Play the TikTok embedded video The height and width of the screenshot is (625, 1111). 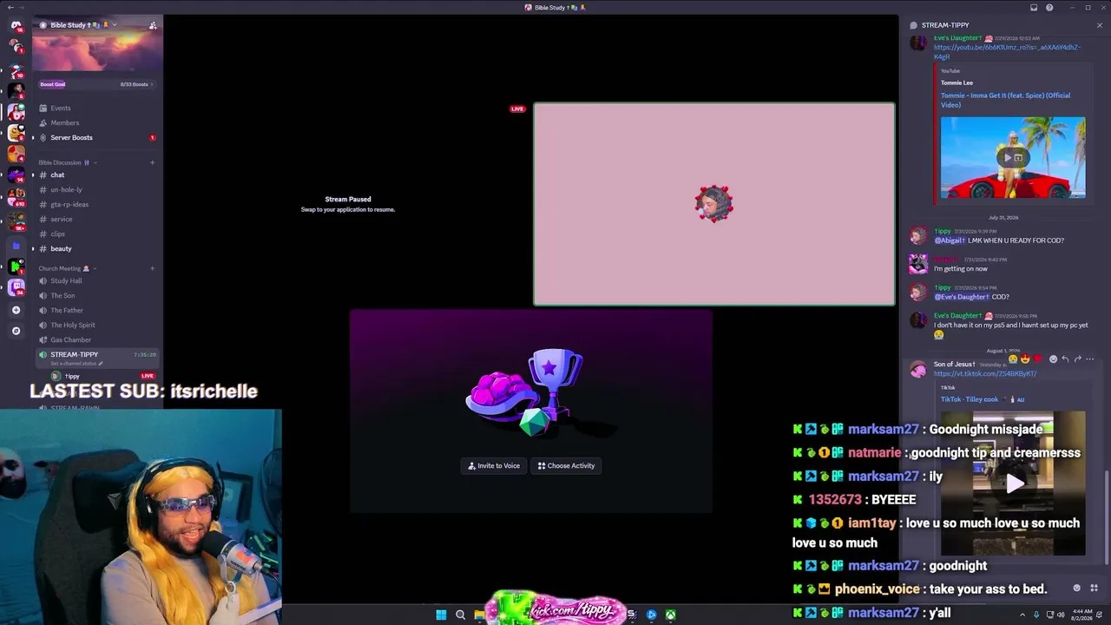1013,484
